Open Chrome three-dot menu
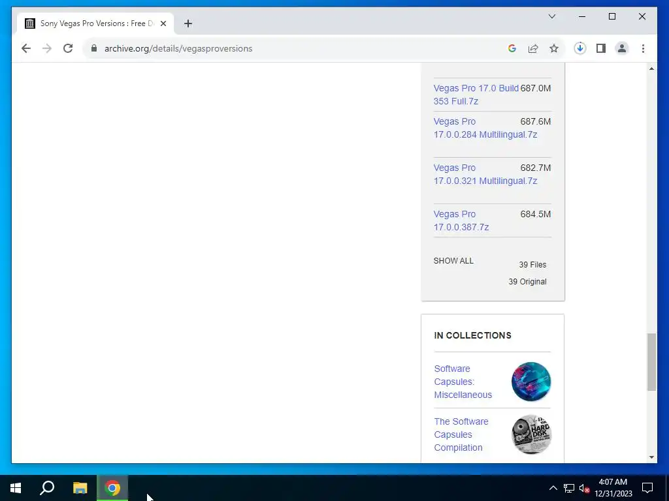The height and width of the screenshot is (501, 669). coord(643,48)
